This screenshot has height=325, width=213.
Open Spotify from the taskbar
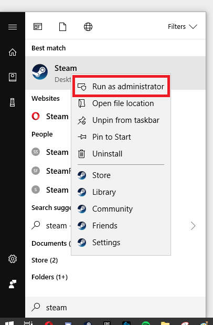point(146,323)
